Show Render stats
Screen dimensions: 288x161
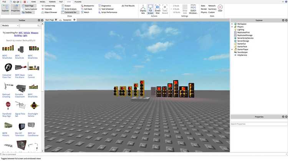click(204, 9)
